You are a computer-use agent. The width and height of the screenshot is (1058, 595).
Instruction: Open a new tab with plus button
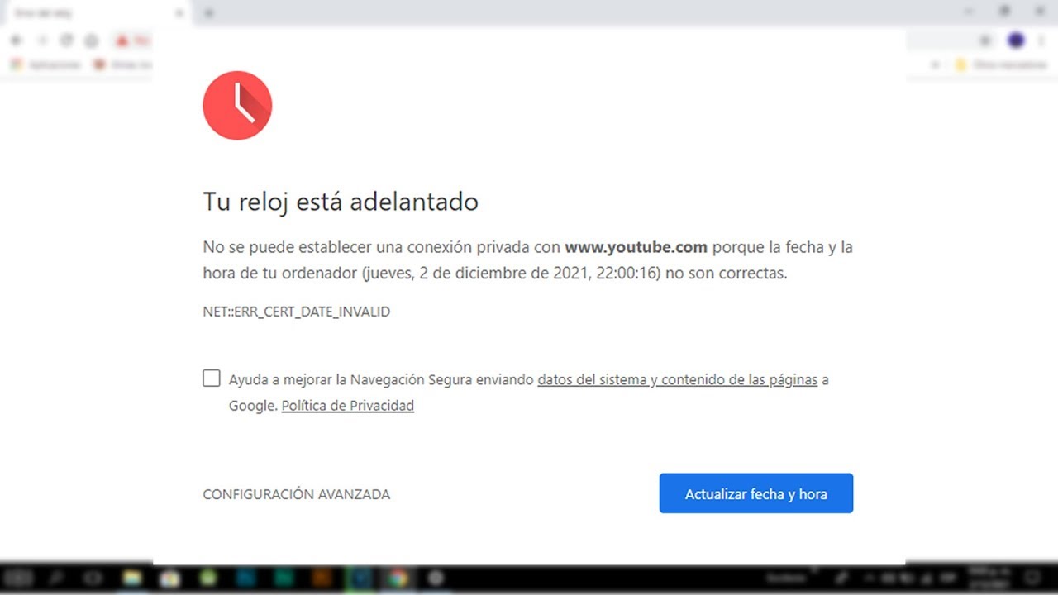tap(208, 13)
